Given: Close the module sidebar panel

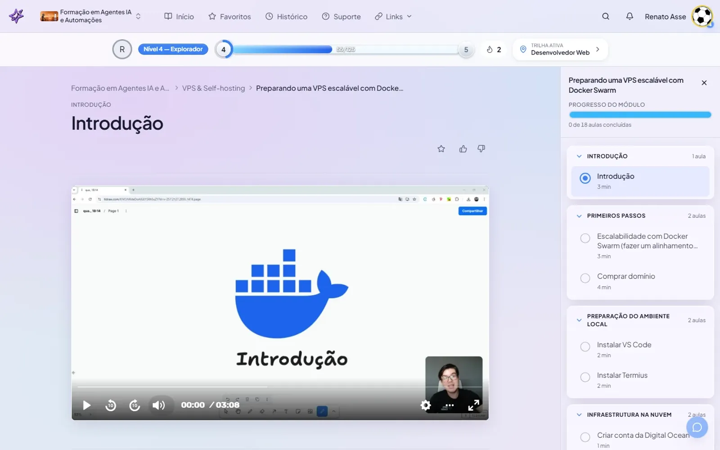Looking at the screenshot, I should pyautogui.click(x=704, y=83).
